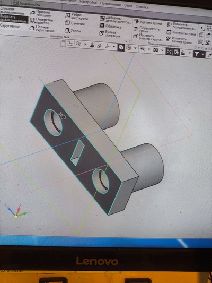Toggle hidden objects eye icon

[x=143, y=49]
